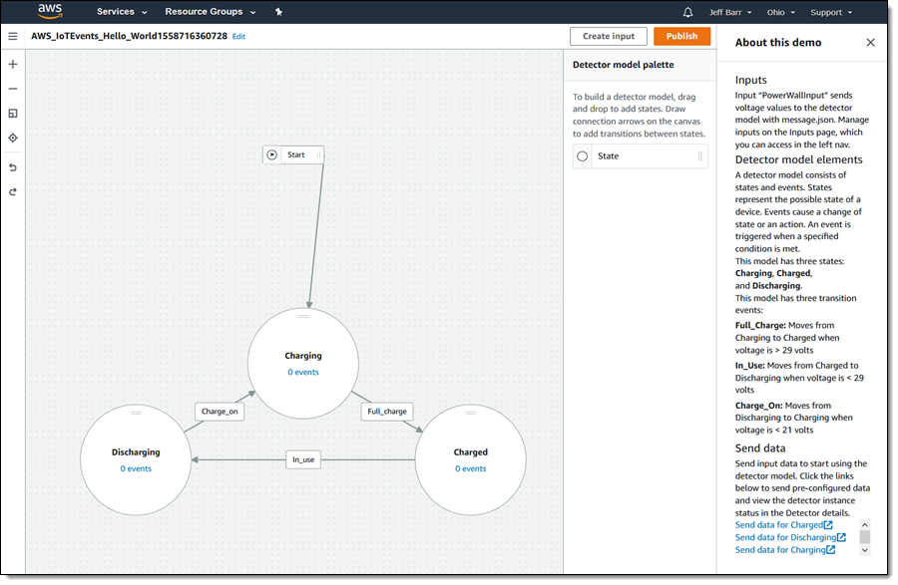Redo the last canvas change
The image size is (898, 585).
tap(13, 191)
